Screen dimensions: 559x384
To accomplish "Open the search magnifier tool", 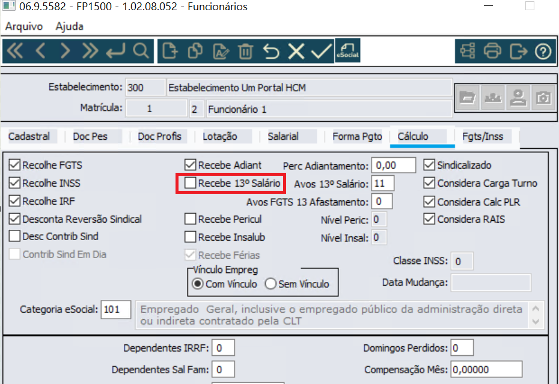I will point(141,51).
